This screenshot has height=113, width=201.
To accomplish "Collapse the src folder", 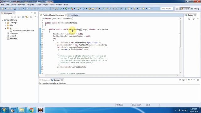I will pos(6,28).
